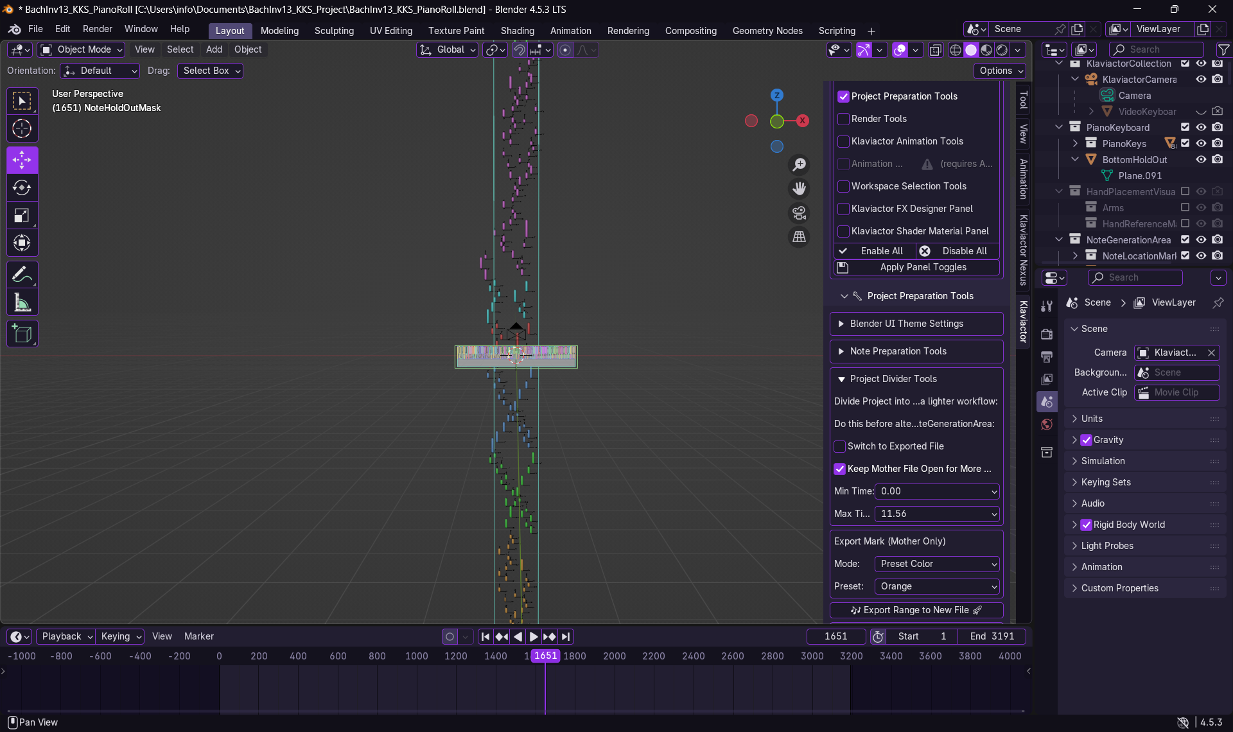This screenshot has height=732, width=1233.
Task: Enable the Render Tools checkbox
Action: (x=843, y=119)
